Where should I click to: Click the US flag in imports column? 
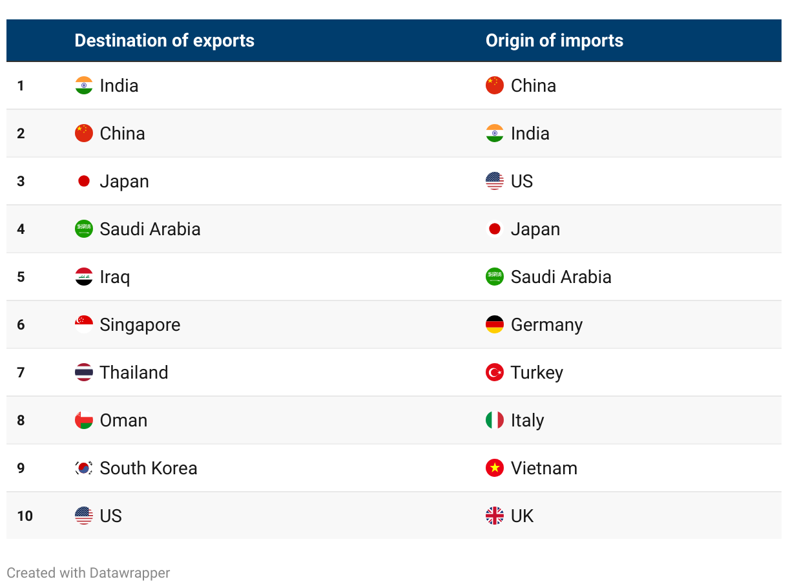point(495,181)
